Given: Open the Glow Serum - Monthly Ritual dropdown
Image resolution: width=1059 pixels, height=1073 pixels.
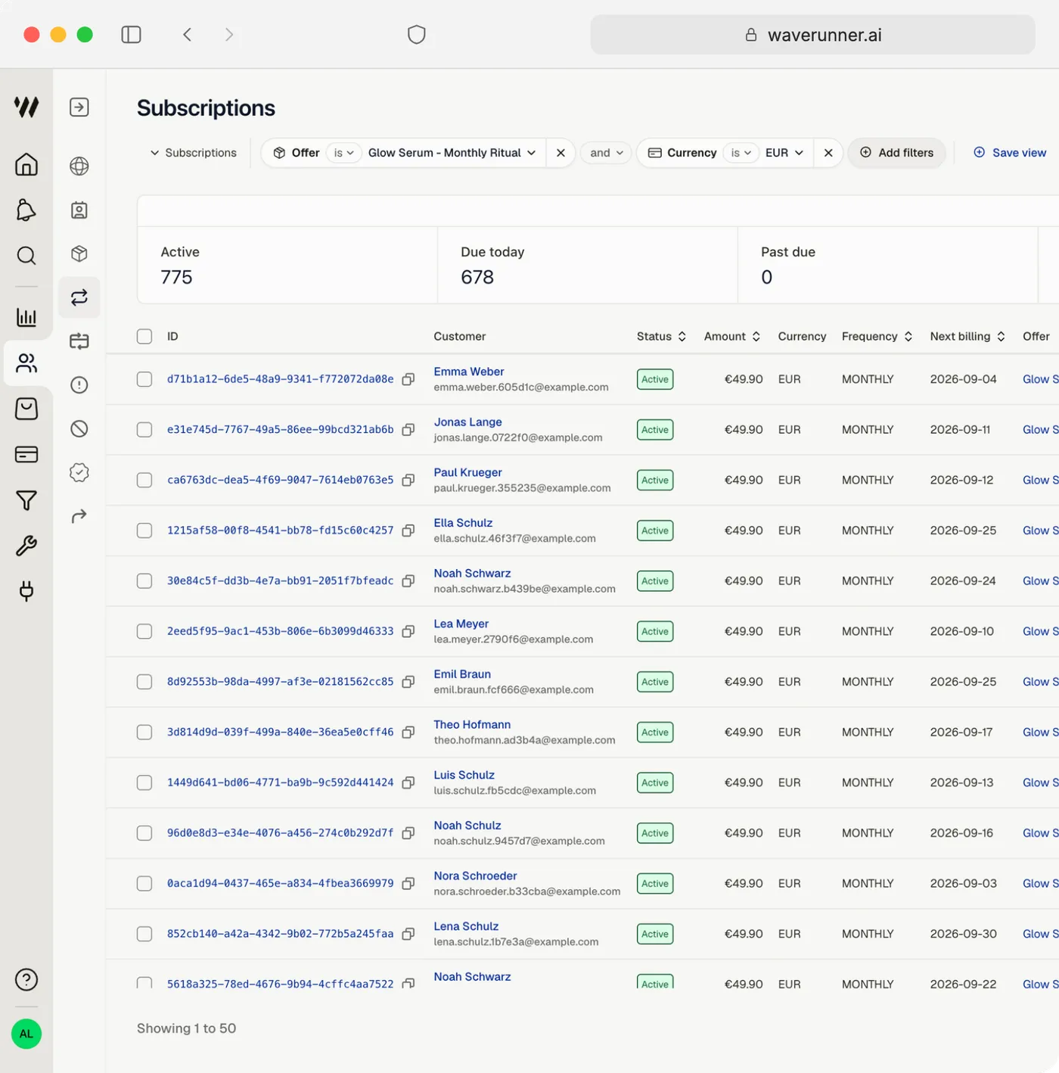Looking at the screenshot, I should pos(452,153).
